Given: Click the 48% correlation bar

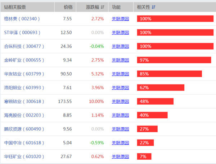Looking at the screenshot, I should point(155,101).
